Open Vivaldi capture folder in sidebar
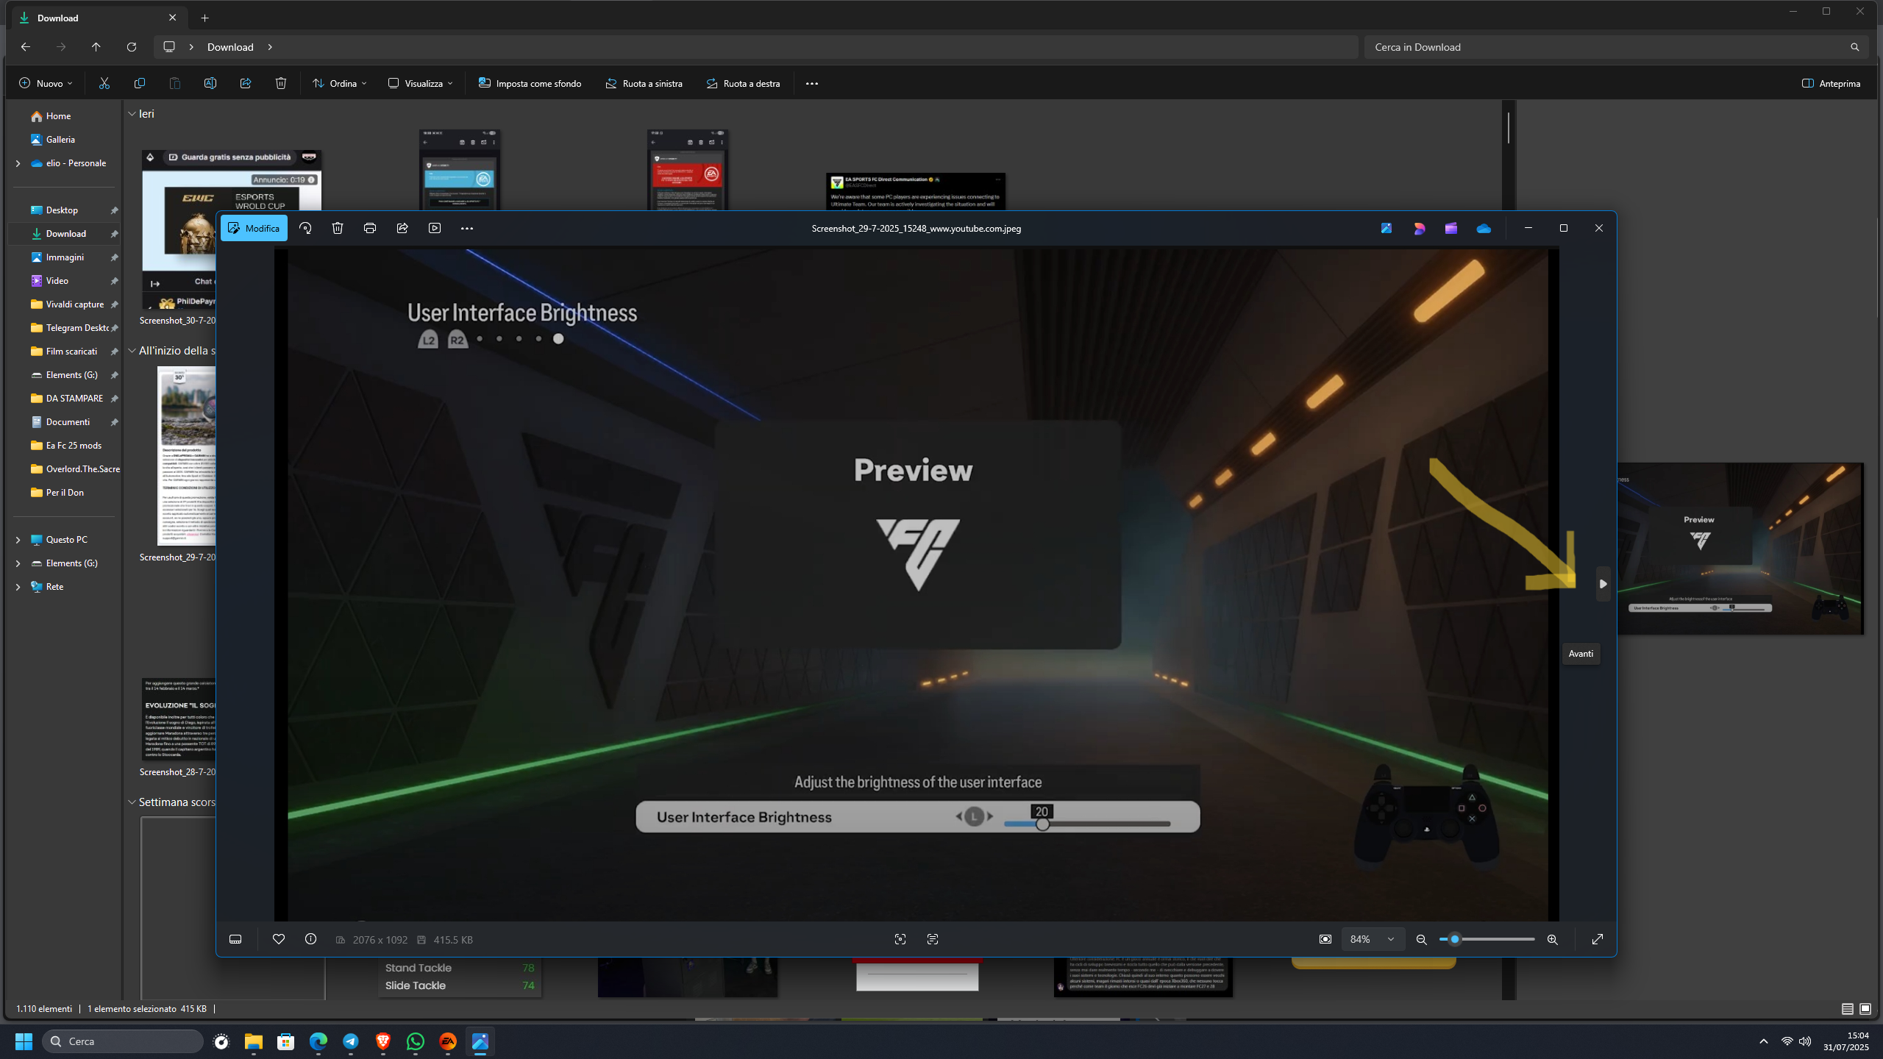Image resolution: width=1883 pixels, height=1059 pixels. pyautogui.click(x=74, y=304)
